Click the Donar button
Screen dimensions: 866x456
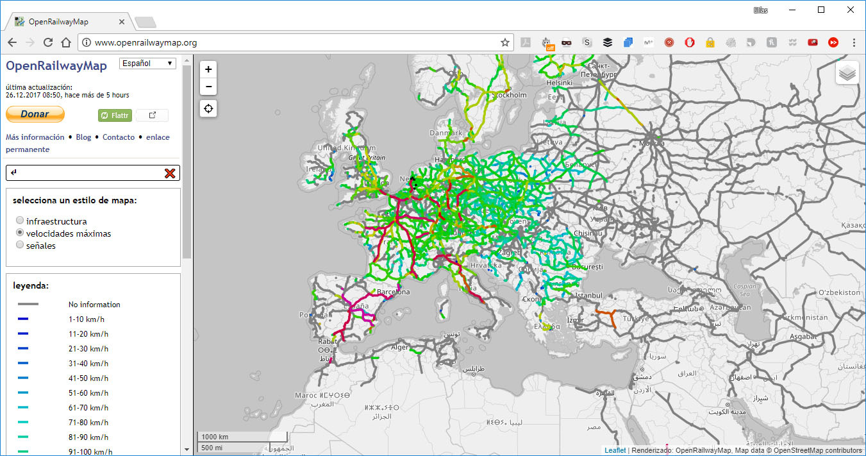coord(35,114)
